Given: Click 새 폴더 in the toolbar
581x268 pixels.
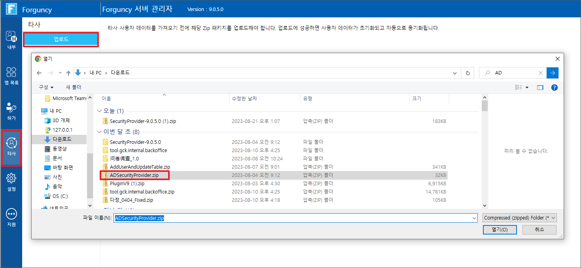Looking at the screenshot, I should coord(73,87).
